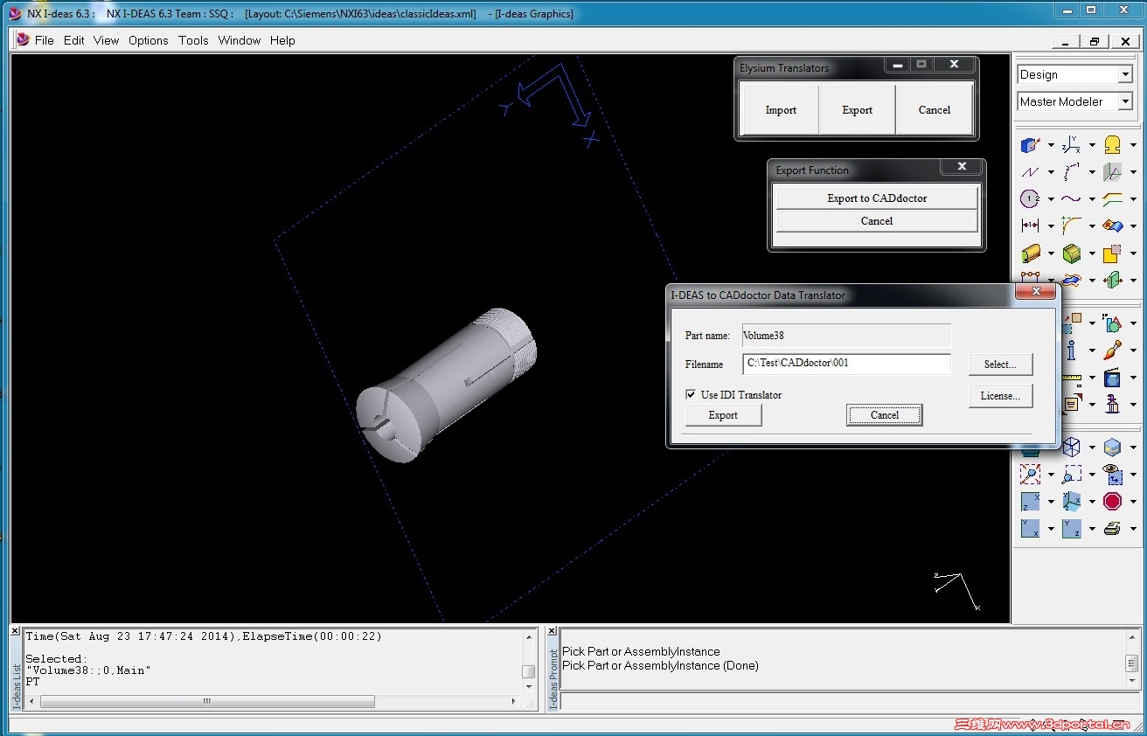Screen dimensions: 1147x736
Task: Click the horizontal scrollbar in I-deas List
Action: pyautogui.click(x=207, y=701)
